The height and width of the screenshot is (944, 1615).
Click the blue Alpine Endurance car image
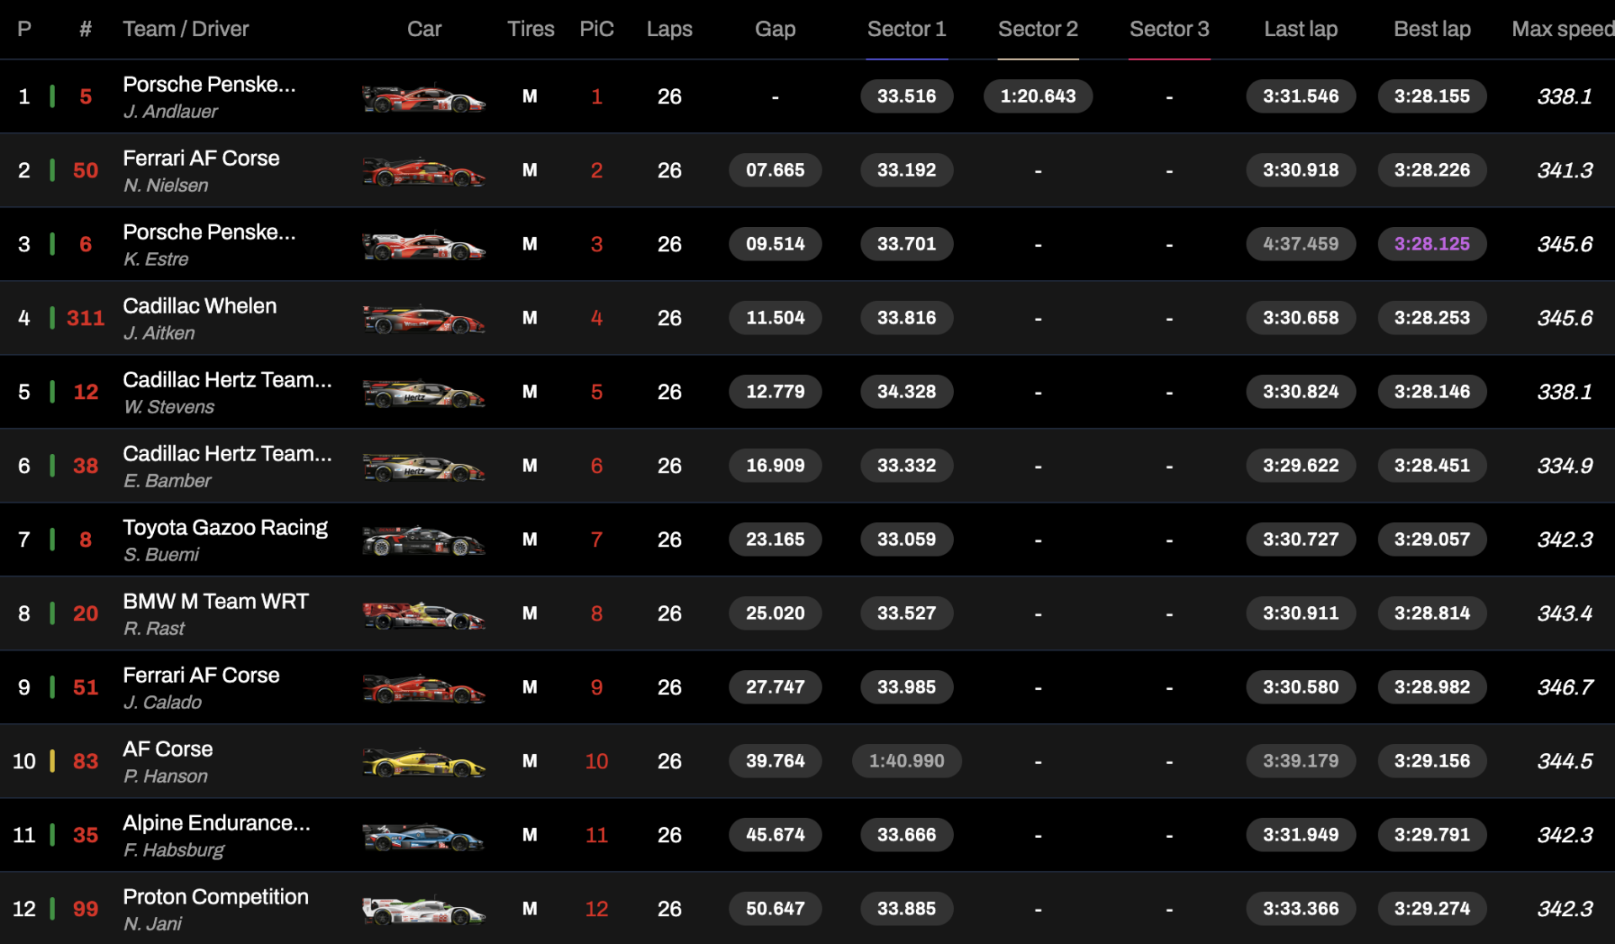click(x=423, y=837)
